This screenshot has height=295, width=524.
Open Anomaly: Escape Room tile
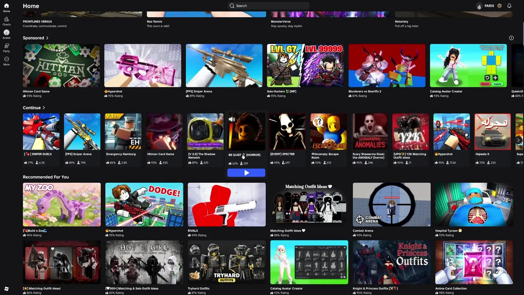[x=328, y=132]
